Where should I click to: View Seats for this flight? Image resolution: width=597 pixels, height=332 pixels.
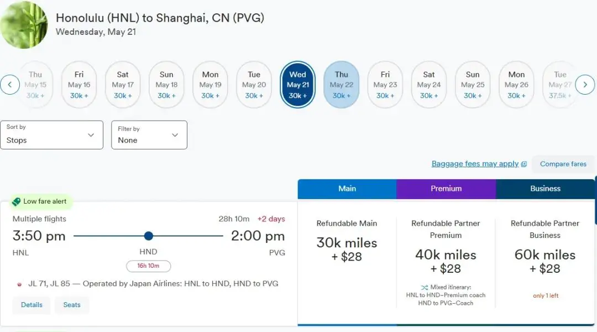(x=72, y=305)
